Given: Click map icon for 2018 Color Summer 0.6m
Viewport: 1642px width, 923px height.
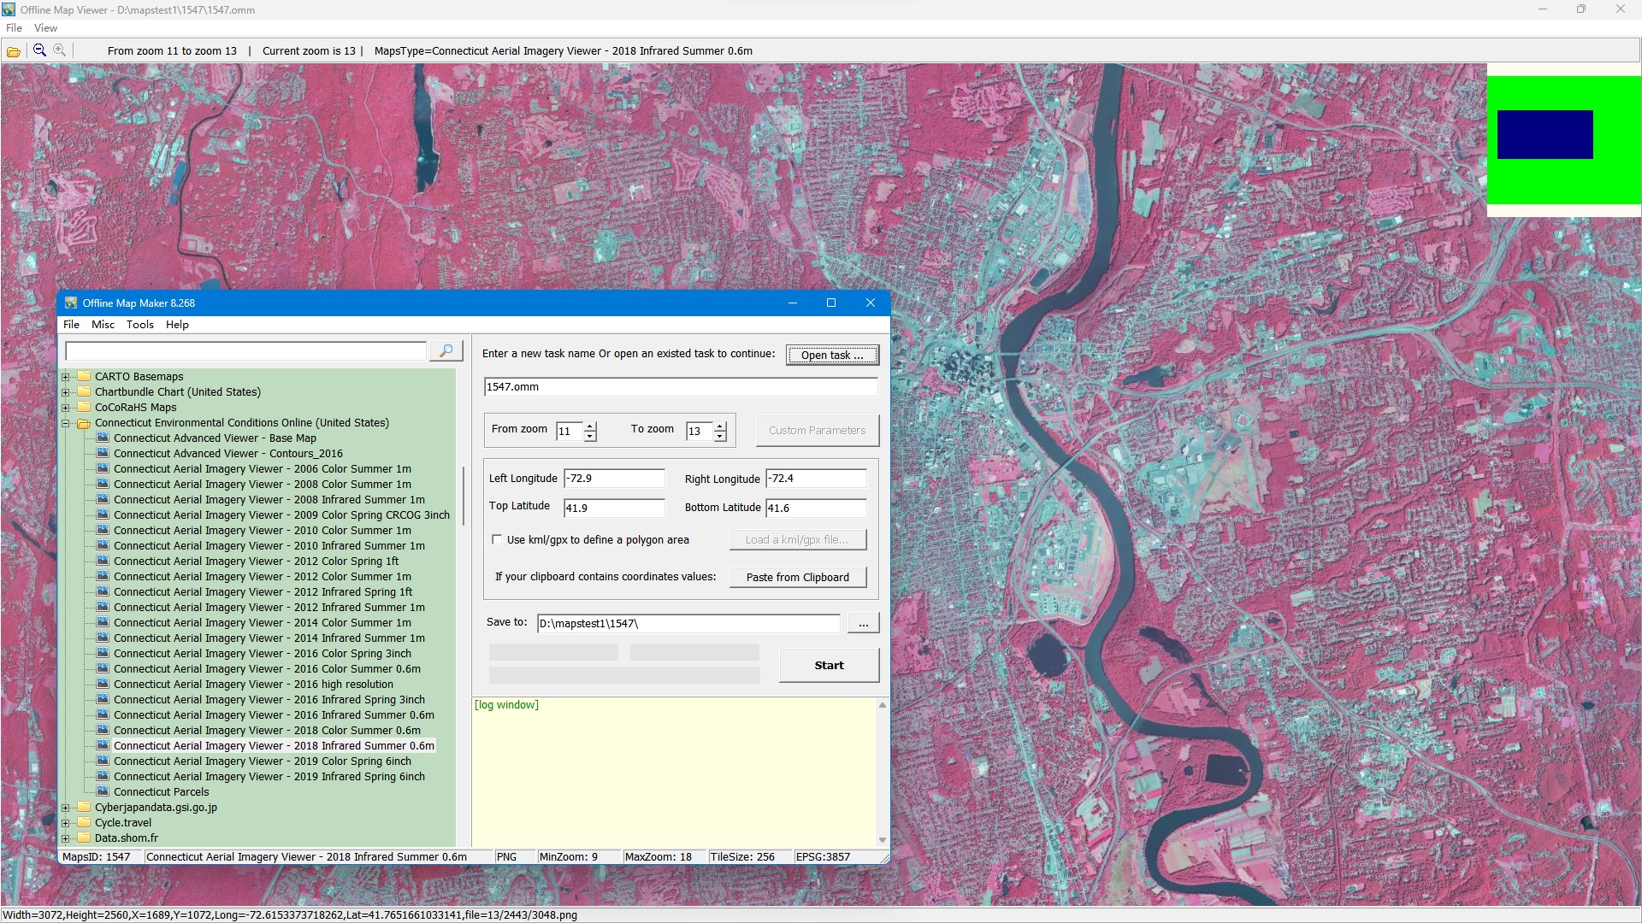Looking at the screenshot, I should pos(103,730).
